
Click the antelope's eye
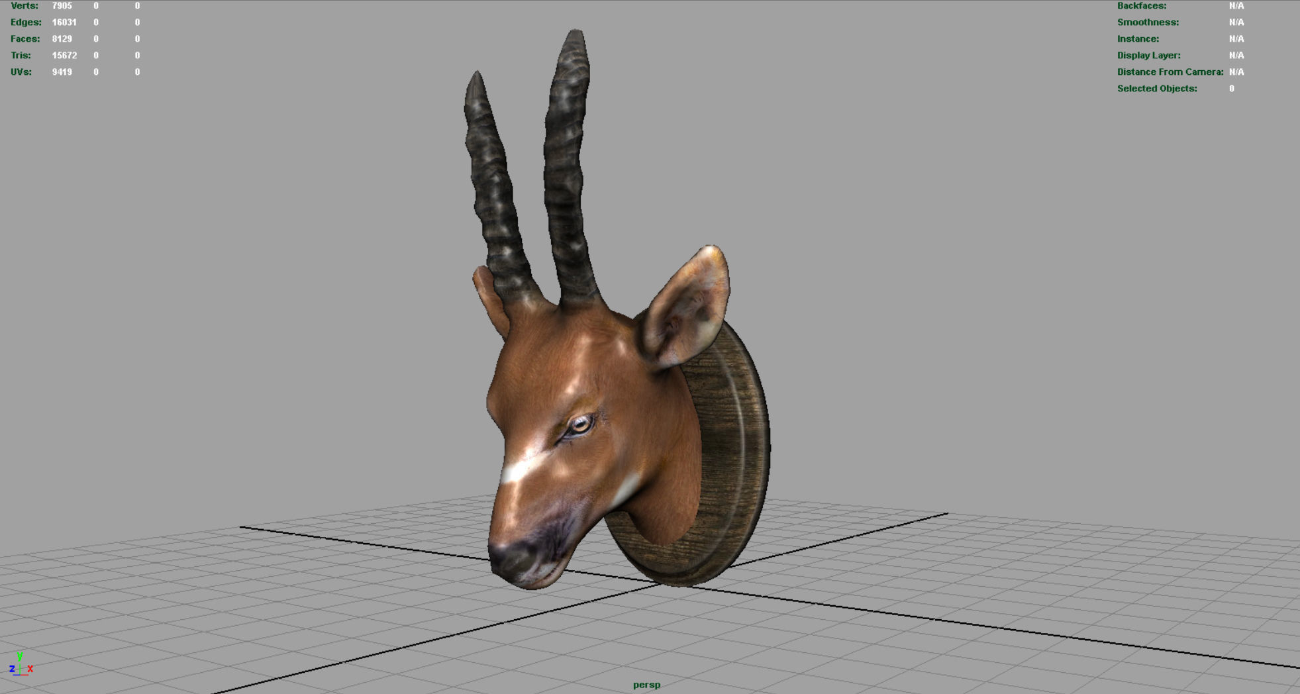(579, 425)
